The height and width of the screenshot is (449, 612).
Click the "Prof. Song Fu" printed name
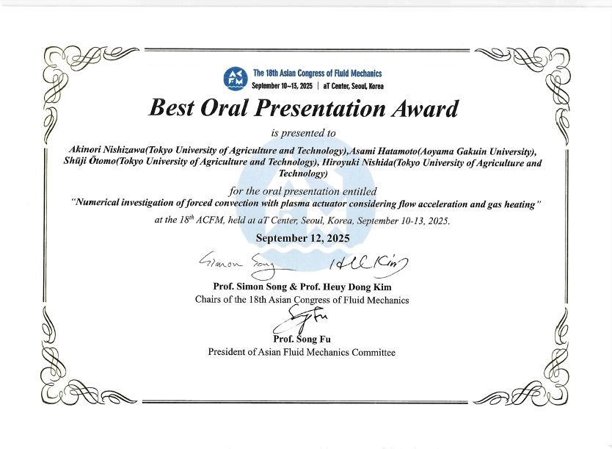[x=302, y=339]
